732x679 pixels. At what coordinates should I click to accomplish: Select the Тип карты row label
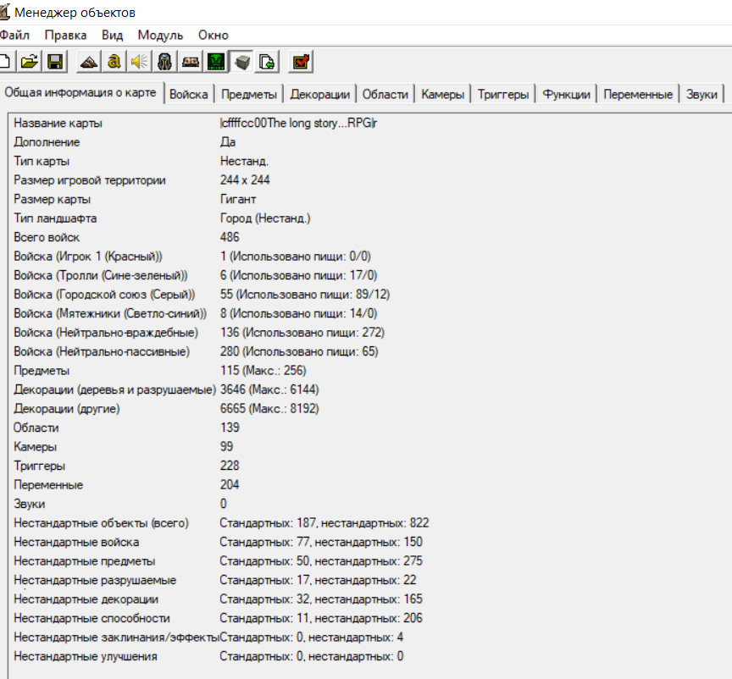(42, 162)
